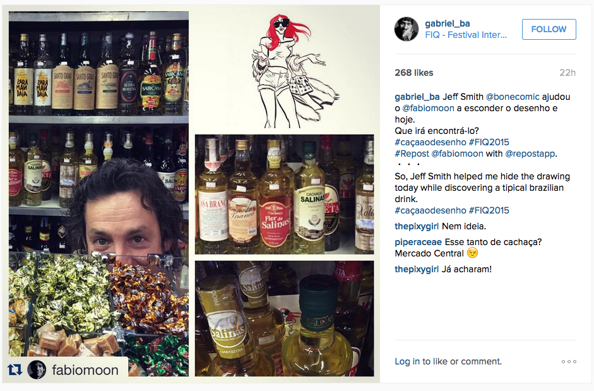The image size is (594, 391).
Task: Click the Log in link
Action: 407,361
